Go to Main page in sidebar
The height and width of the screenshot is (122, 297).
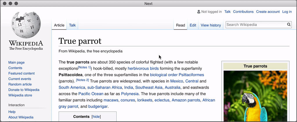tap(17, 62)
